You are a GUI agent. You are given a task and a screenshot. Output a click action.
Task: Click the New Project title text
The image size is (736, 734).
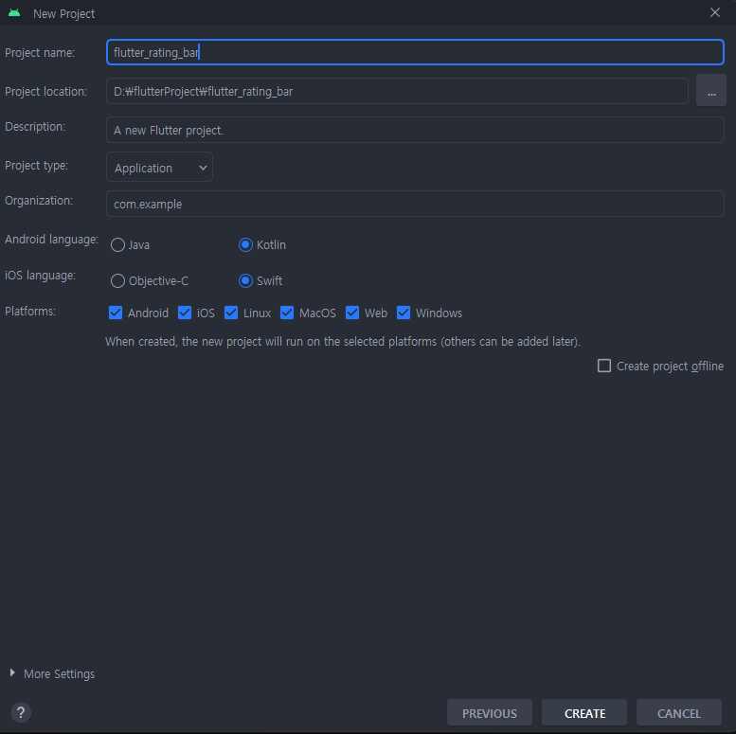[x=63, y=14]
